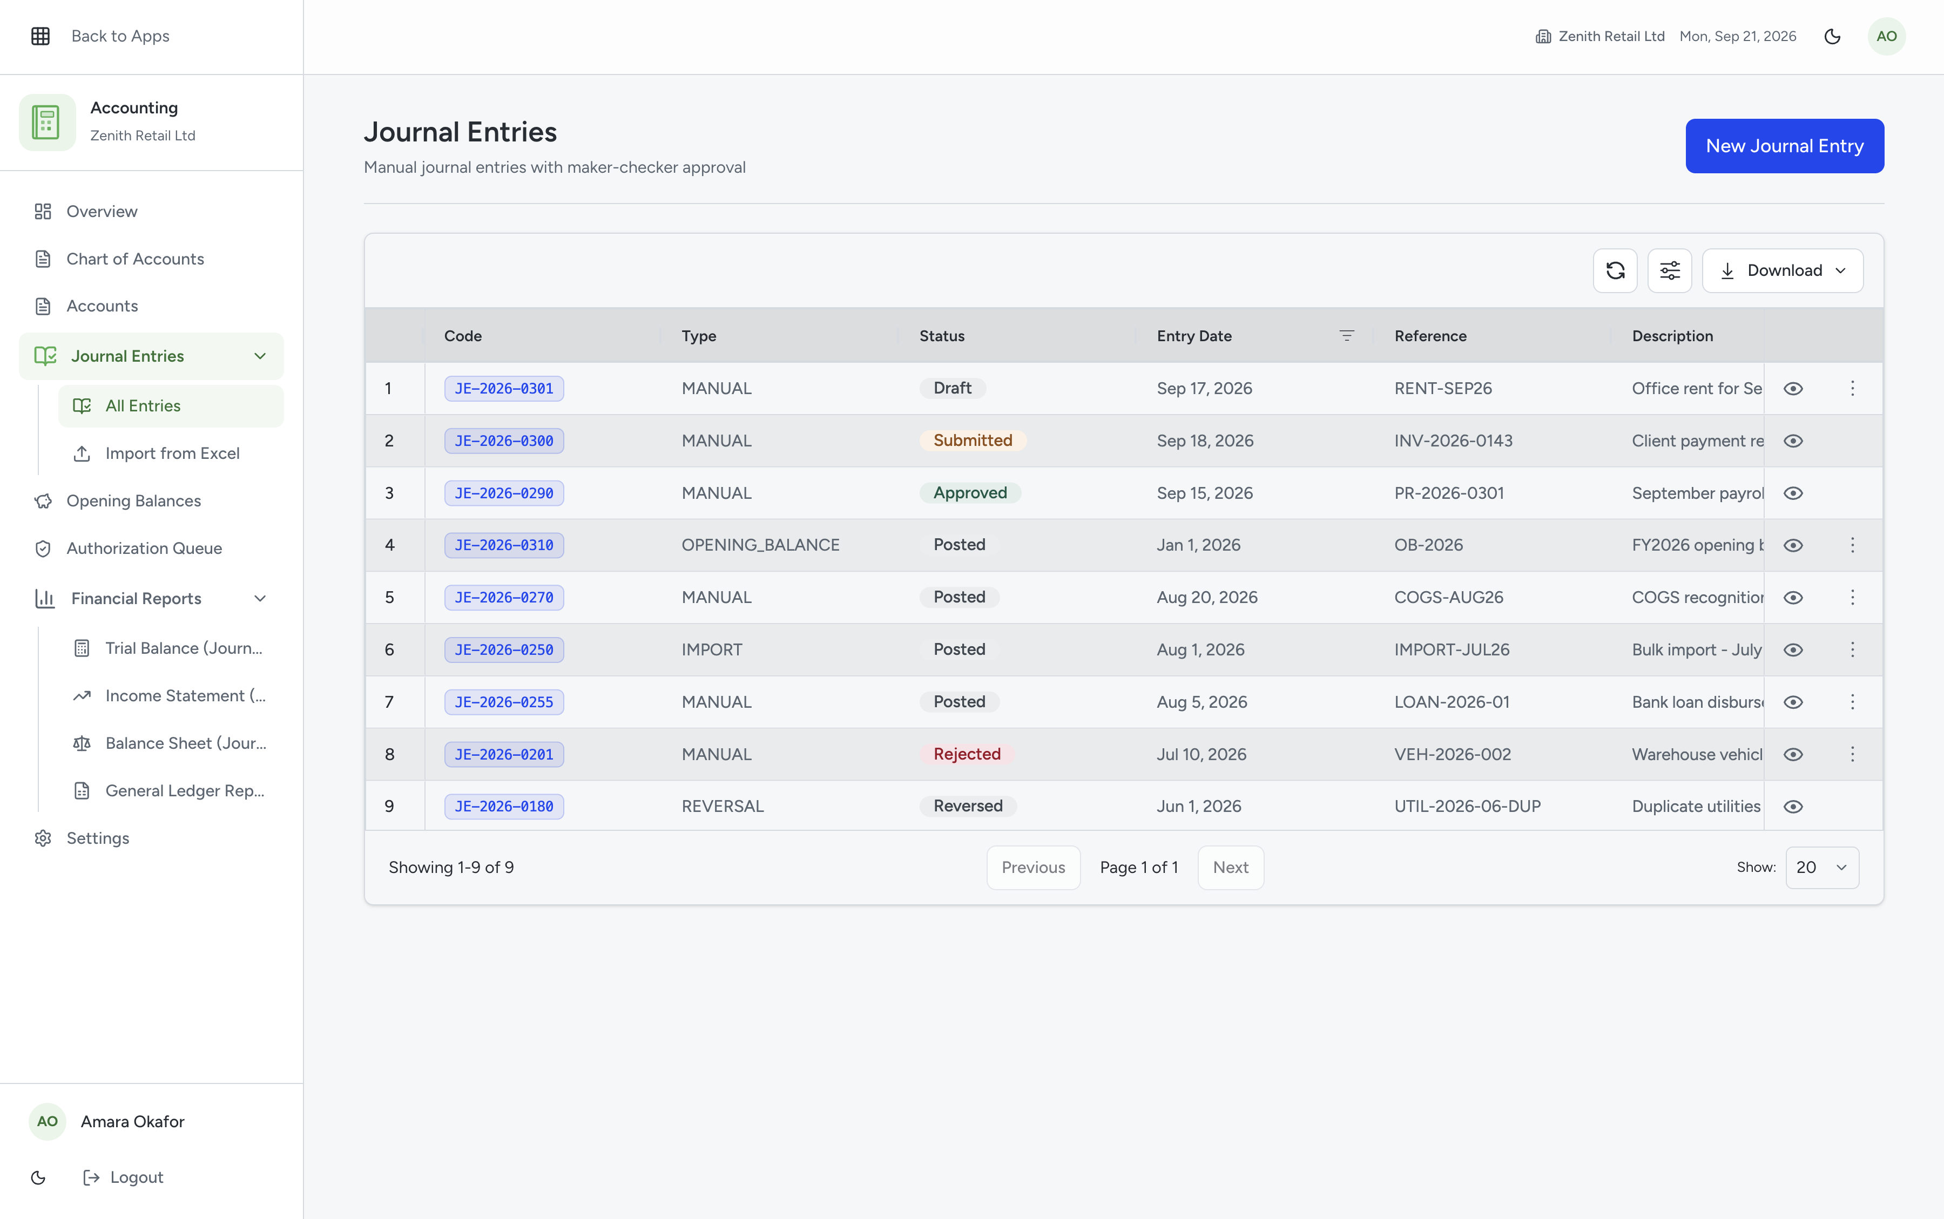Open more actions for JE-2026-0310
1944x1219 pixels.
pyautogui.click(x=1852, y=545)
